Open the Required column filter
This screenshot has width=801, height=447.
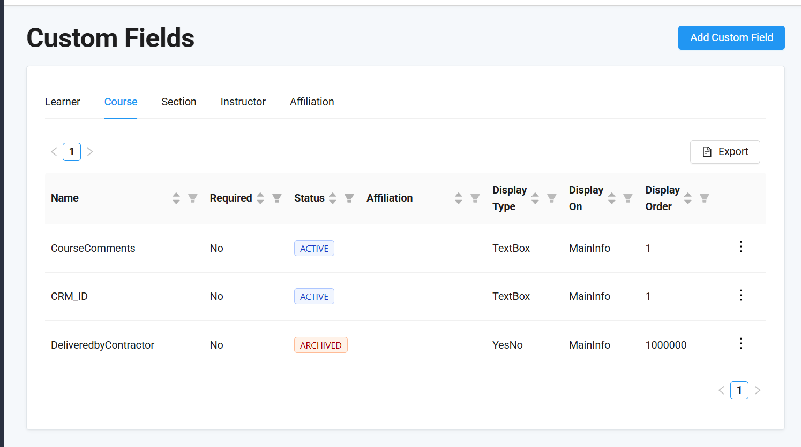tap(277, 198)
